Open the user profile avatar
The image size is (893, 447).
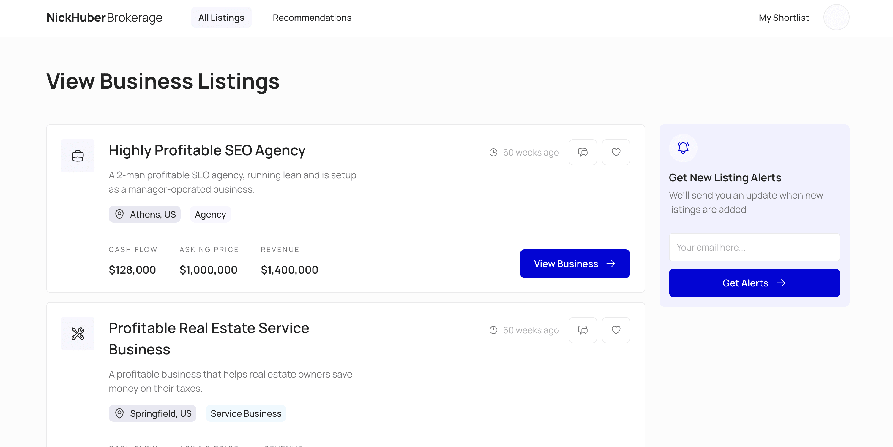(836, 17)
